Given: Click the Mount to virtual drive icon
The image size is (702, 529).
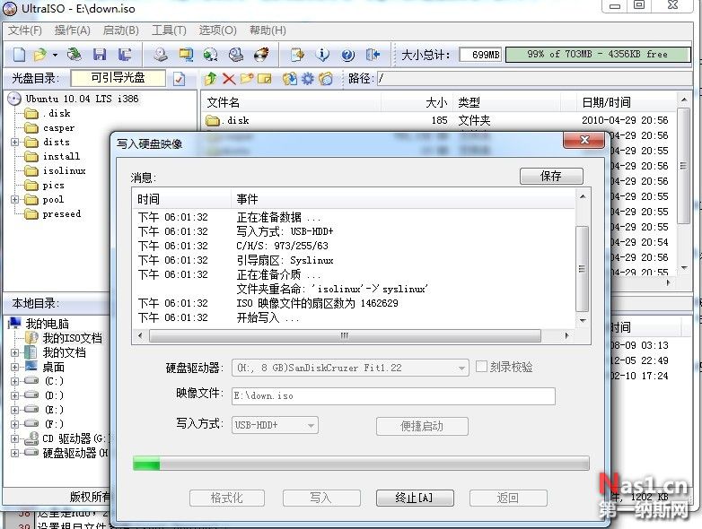Looking at the screenshot, I should pos(236,55).
